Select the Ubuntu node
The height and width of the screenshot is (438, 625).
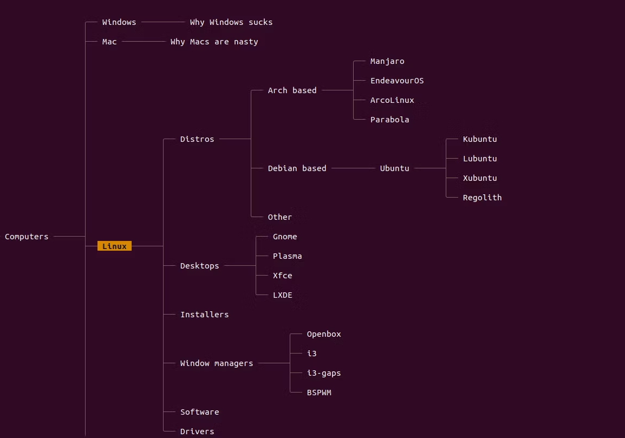pos(395,168)
